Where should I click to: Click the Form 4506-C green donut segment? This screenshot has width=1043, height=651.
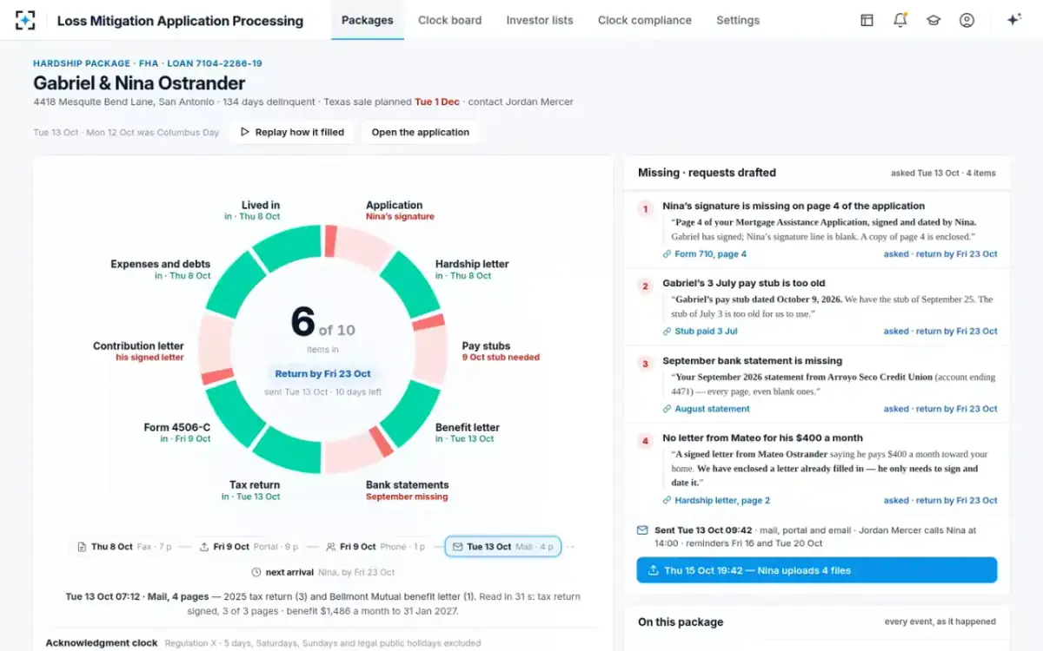(x=235, y=412)
